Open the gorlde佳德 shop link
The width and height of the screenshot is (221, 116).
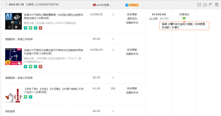click(x=104, y=5)
